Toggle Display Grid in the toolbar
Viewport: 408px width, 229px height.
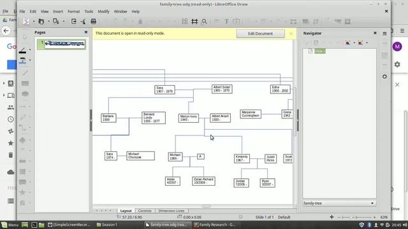coord(184,22)
